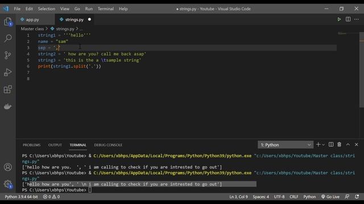Click line 1 string1 assignment

point(64,35)
